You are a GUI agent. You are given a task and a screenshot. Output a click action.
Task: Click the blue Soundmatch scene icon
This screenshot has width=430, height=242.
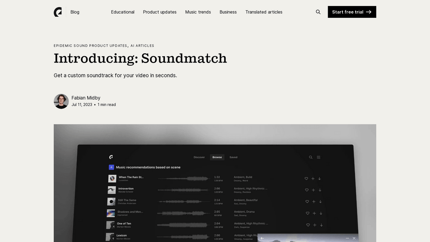pos(111,167)
